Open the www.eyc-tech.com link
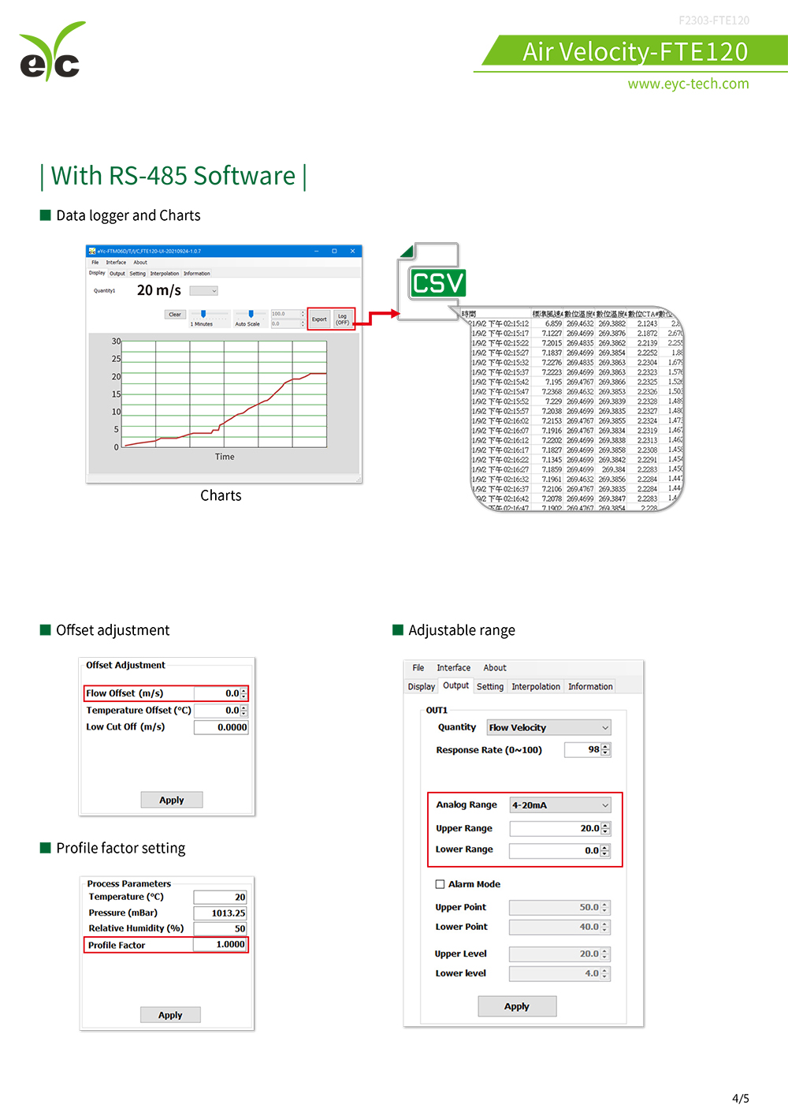The width and height of the screenshot is (788, 1105). coord(689,84)
